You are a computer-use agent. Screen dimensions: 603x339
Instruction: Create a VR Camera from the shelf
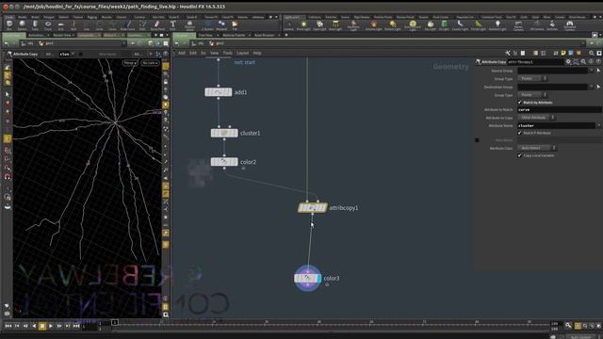click(x=537, y=25)
